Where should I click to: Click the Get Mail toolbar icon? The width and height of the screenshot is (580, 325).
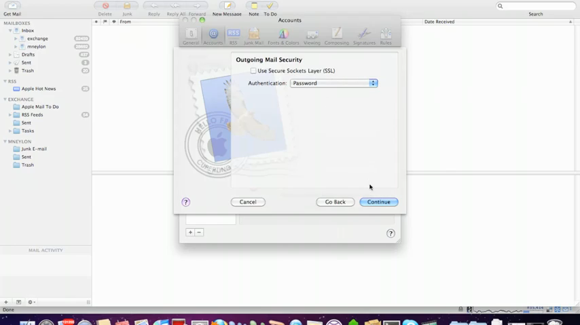(12, 5)
